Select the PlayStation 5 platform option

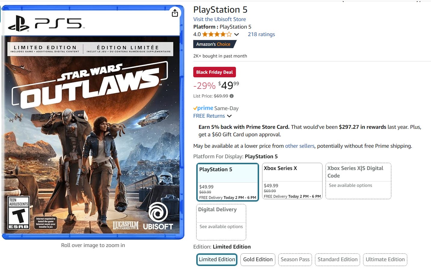click(228, 182)
